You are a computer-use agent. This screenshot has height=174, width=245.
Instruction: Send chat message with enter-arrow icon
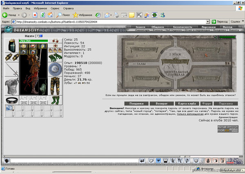pyautogui.click(x=142, y=161)
